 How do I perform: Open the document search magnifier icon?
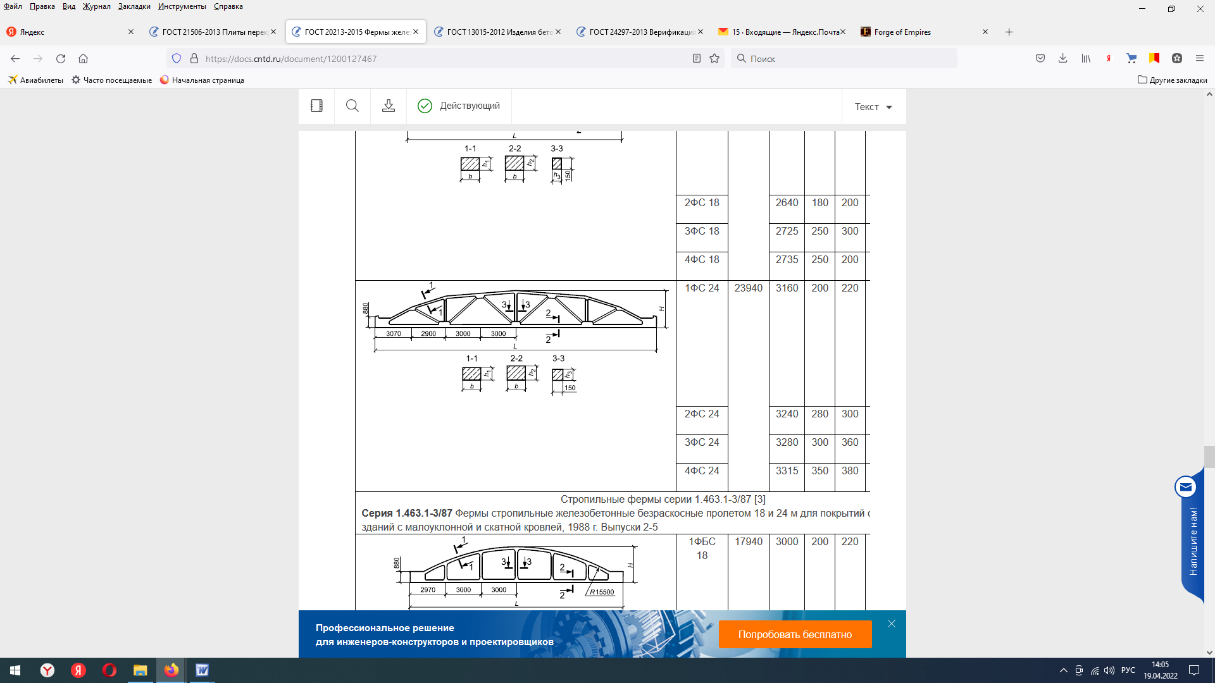(352, 106)
